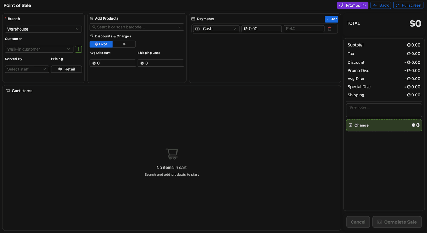The height and width of the screenshot is (233, 427).
Task: Open the Cash payment method dropdown
Action: (x=216, y=29)
